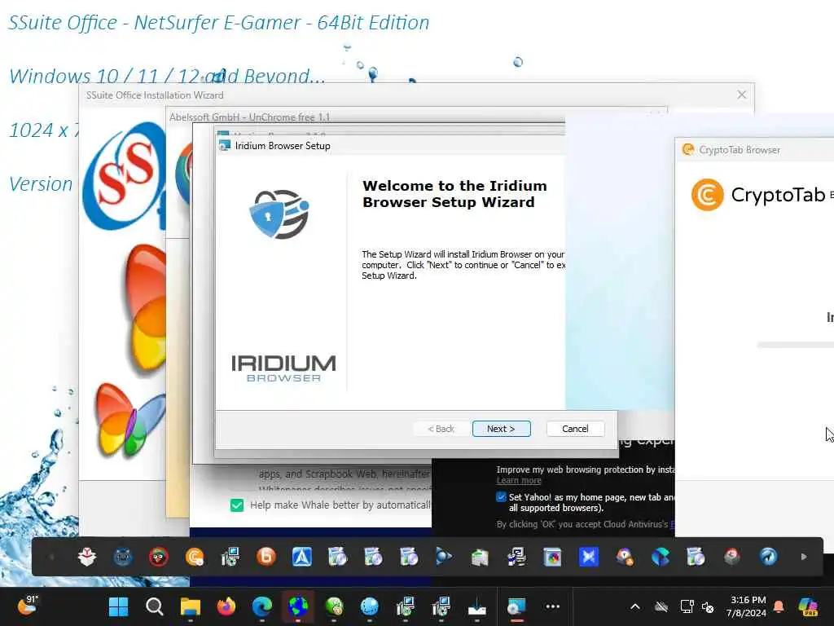Click the CryptoTab orange logo
Viewport: 834px width, 626px height.
coord(707,195)
